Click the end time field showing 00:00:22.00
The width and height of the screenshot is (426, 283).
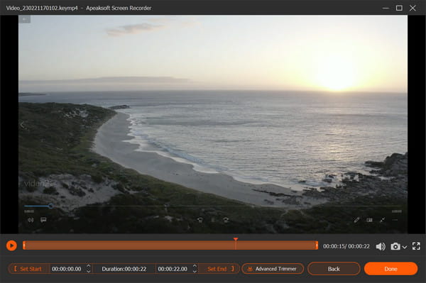pyautogui.click(x=173, y=269)
